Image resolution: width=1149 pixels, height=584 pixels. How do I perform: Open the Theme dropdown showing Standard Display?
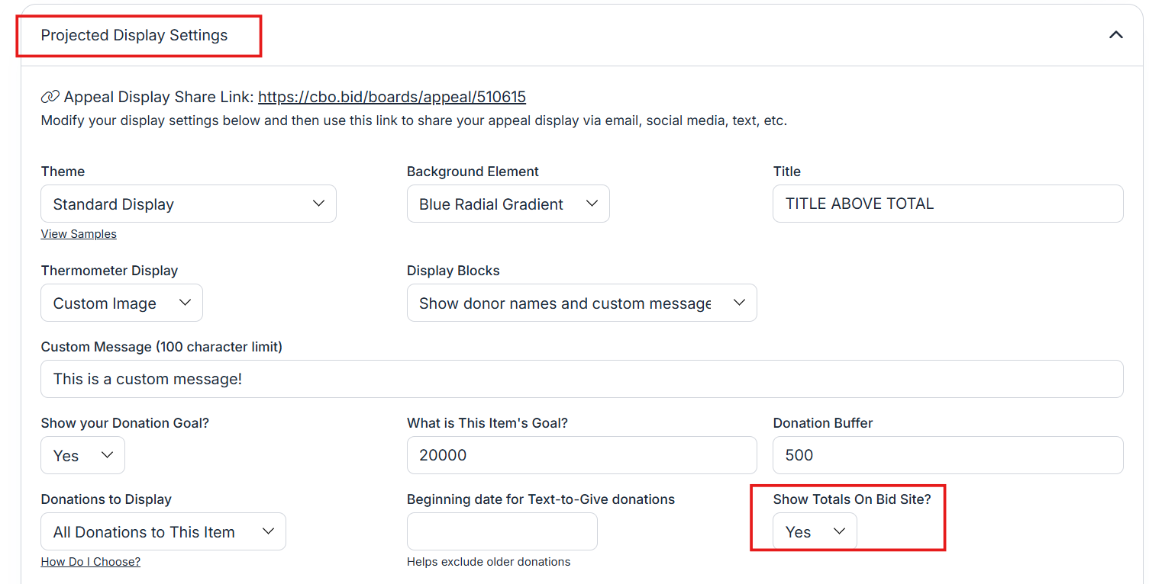(188, 204)
